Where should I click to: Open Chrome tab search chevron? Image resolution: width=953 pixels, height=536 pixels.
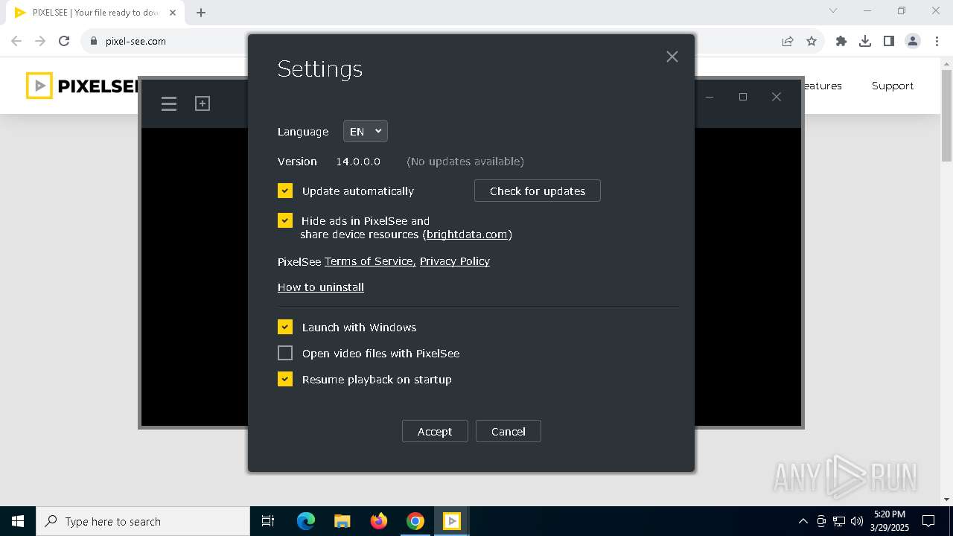tap(833, 10)
